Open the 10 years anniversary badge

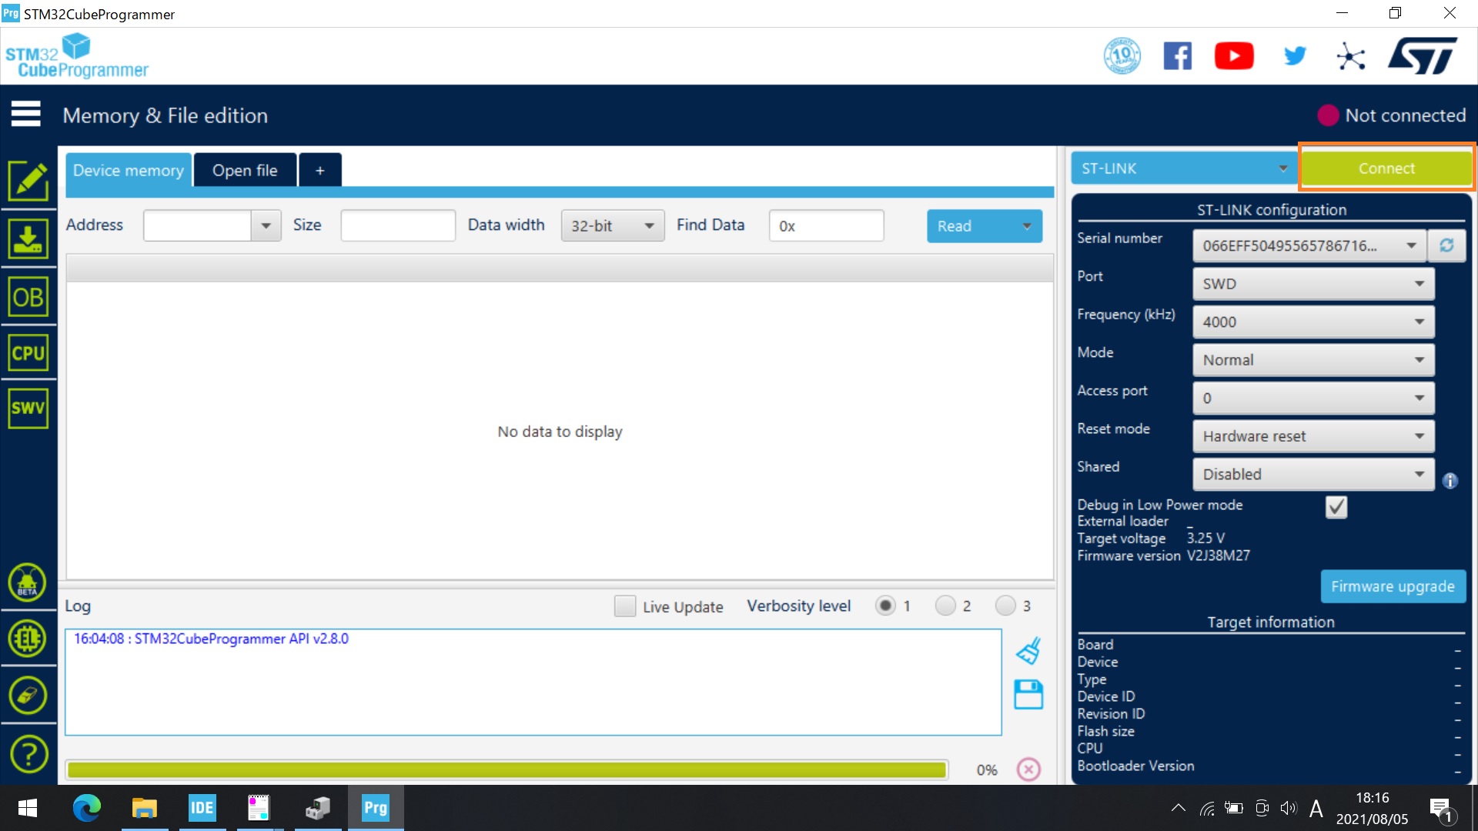[1122, 56]
